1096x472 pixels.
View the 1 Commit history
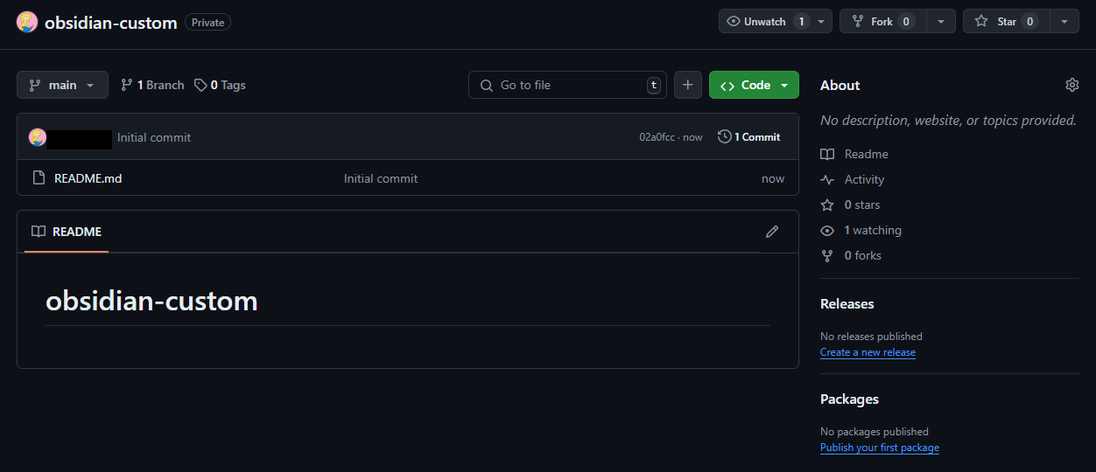(749, 137)
